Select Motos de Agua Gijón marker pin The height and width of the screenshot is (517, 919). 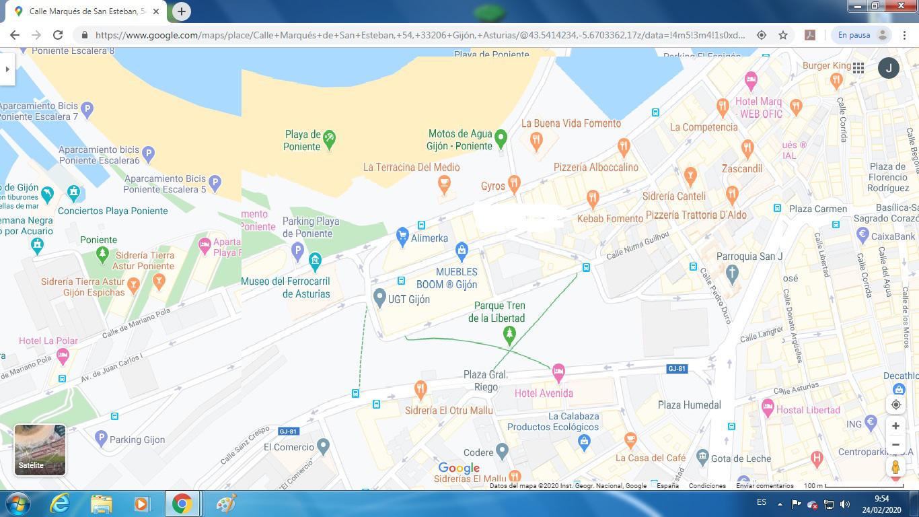point(501,139)
